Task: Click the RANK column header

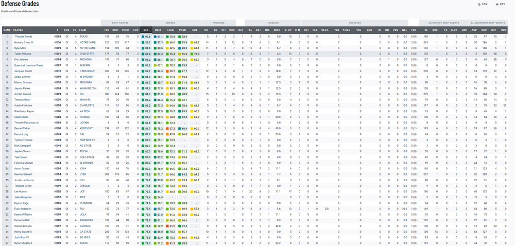Action: pyautogui.click(x=7, y=30)
